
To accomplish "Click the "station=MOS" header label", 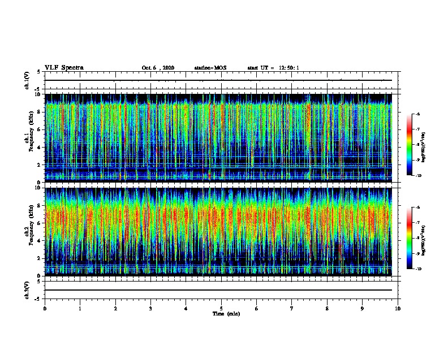I will click(x=210, y=68).
